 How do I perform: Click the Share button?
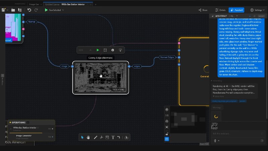203,10
